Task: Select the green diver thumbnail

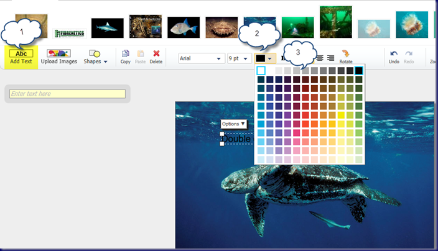Action: [298, 27]
